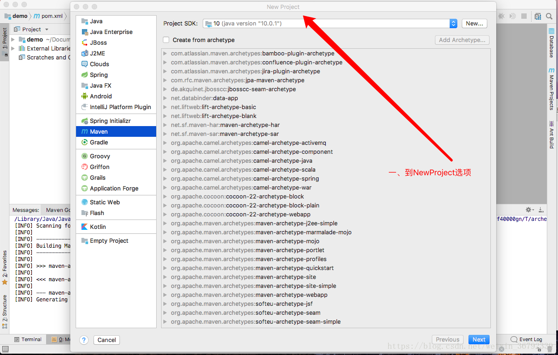
Task: Select cocoon-22-archetype-webapp row
Action: tap(326, 214)
